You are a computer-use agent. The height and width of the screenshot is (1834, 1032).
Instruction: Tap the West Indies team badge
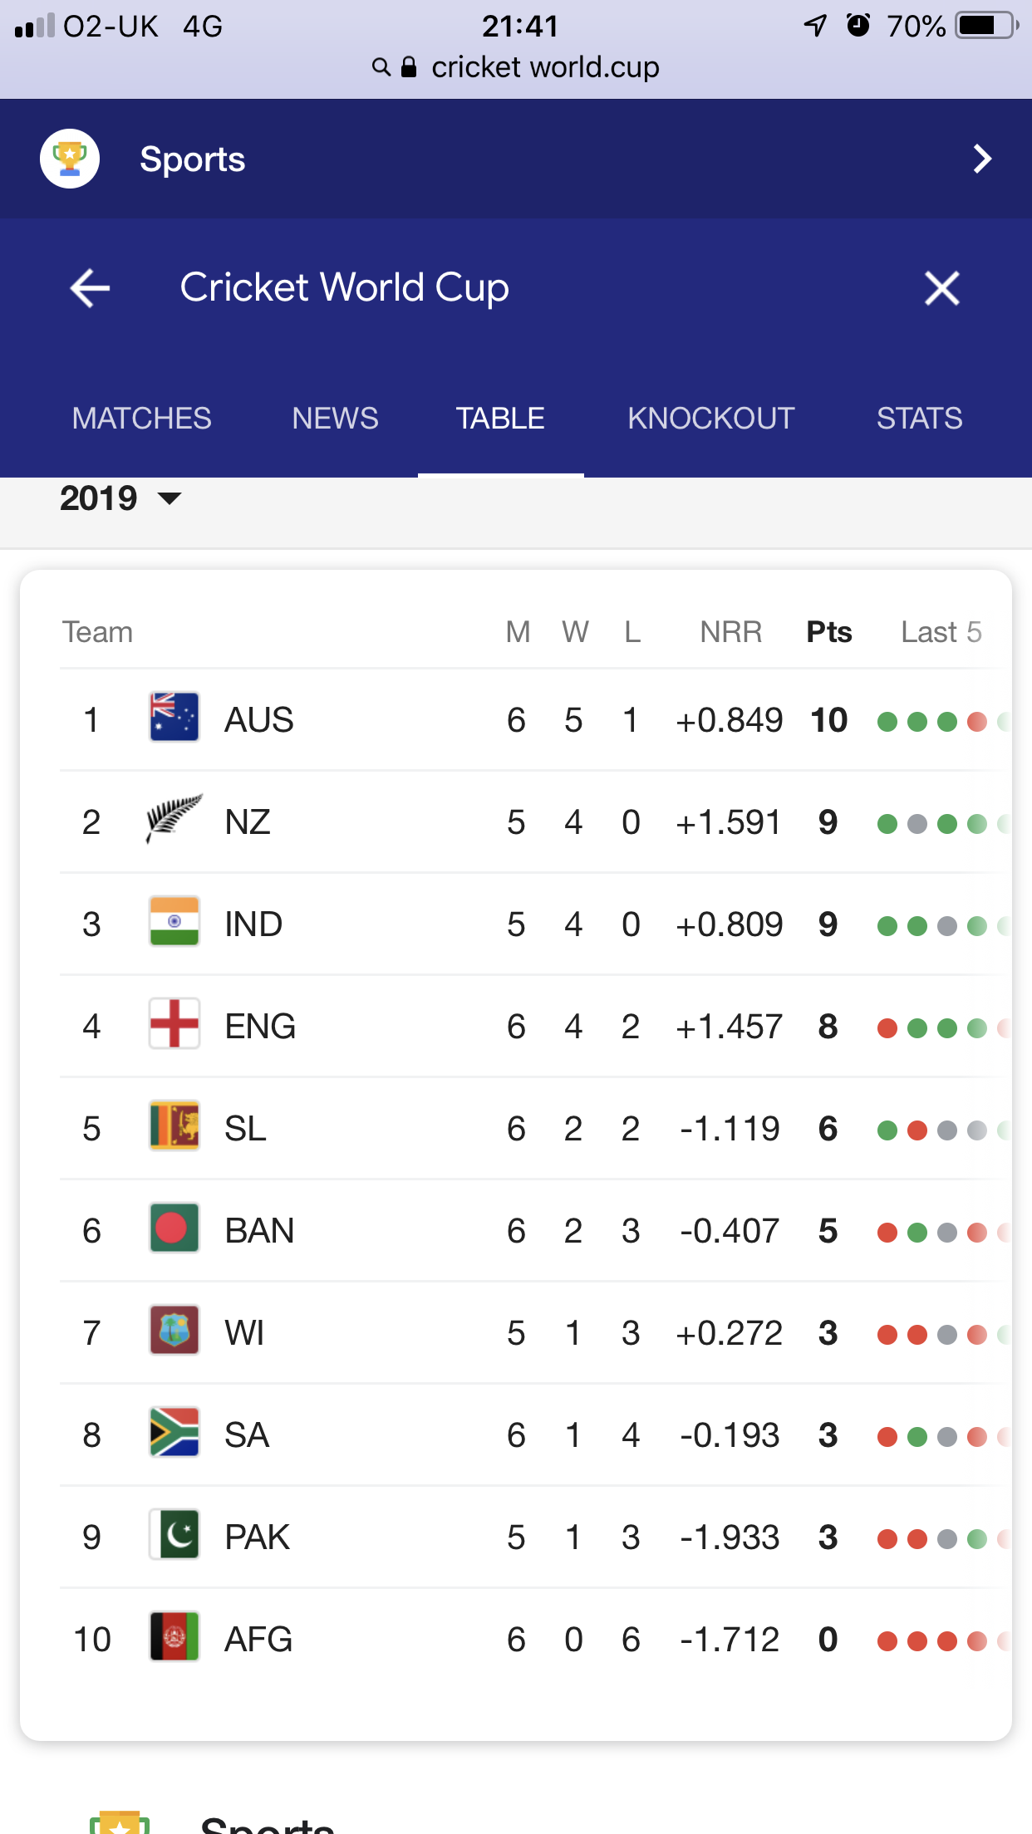[x=174, y=1330]
